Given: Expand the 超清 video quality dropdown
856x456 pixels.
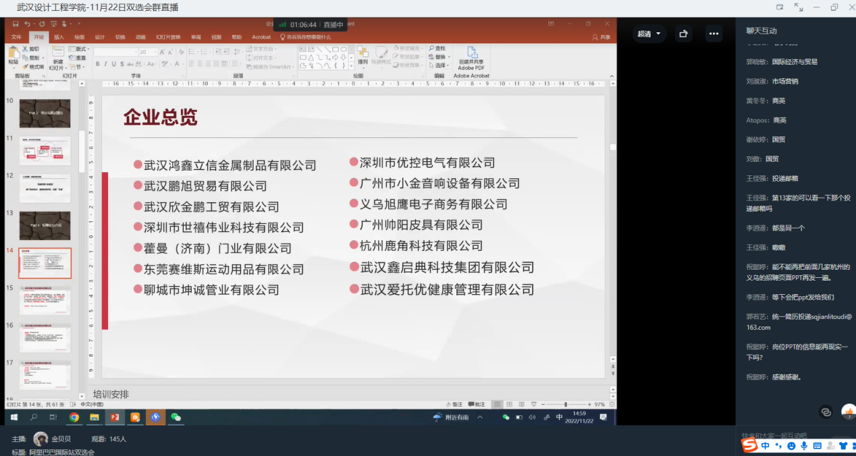Looking at the screenshot, I should click(x=649, y=34).
